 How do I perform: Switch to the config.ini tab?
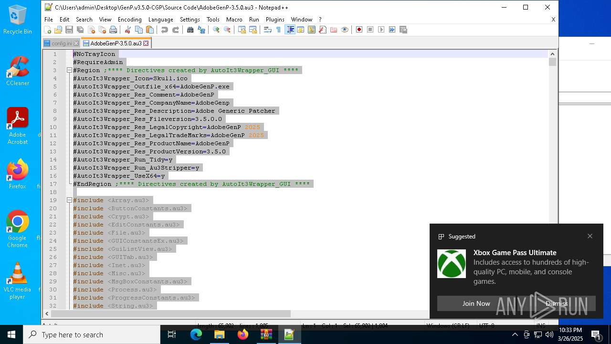(x=62, y=43)
